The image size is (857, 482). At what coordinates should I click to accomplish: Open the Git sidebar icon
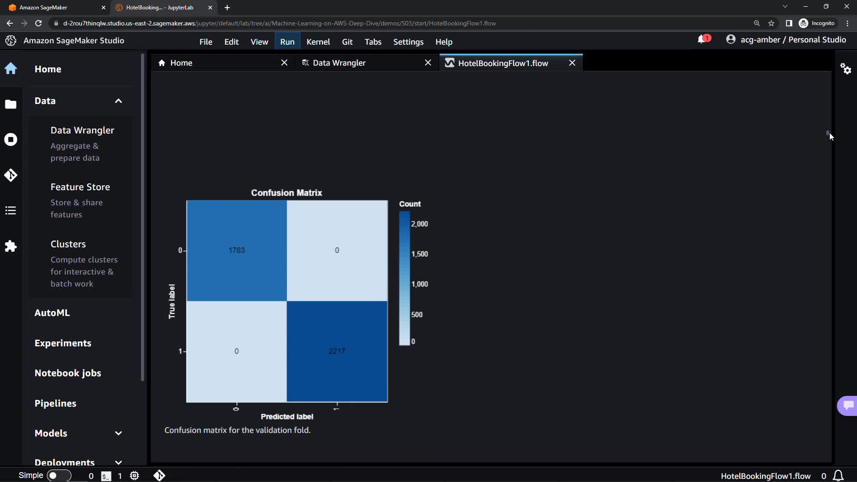[11, 175]
